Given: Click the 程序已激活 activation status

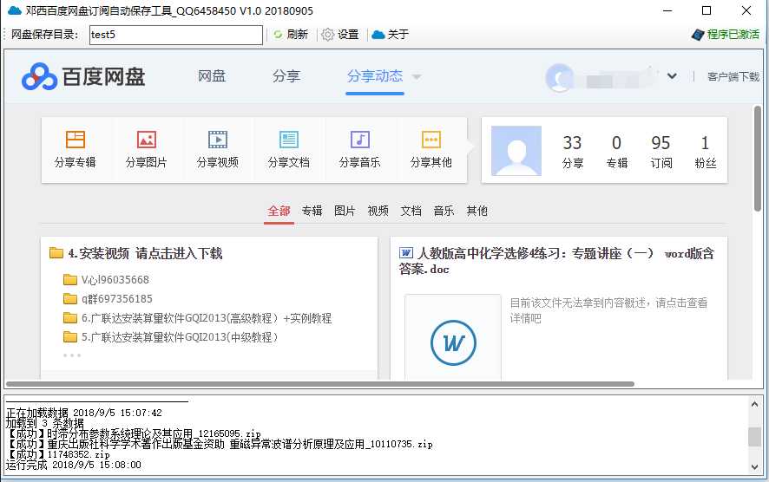Looking at the screenshot, I should (726, 35).
